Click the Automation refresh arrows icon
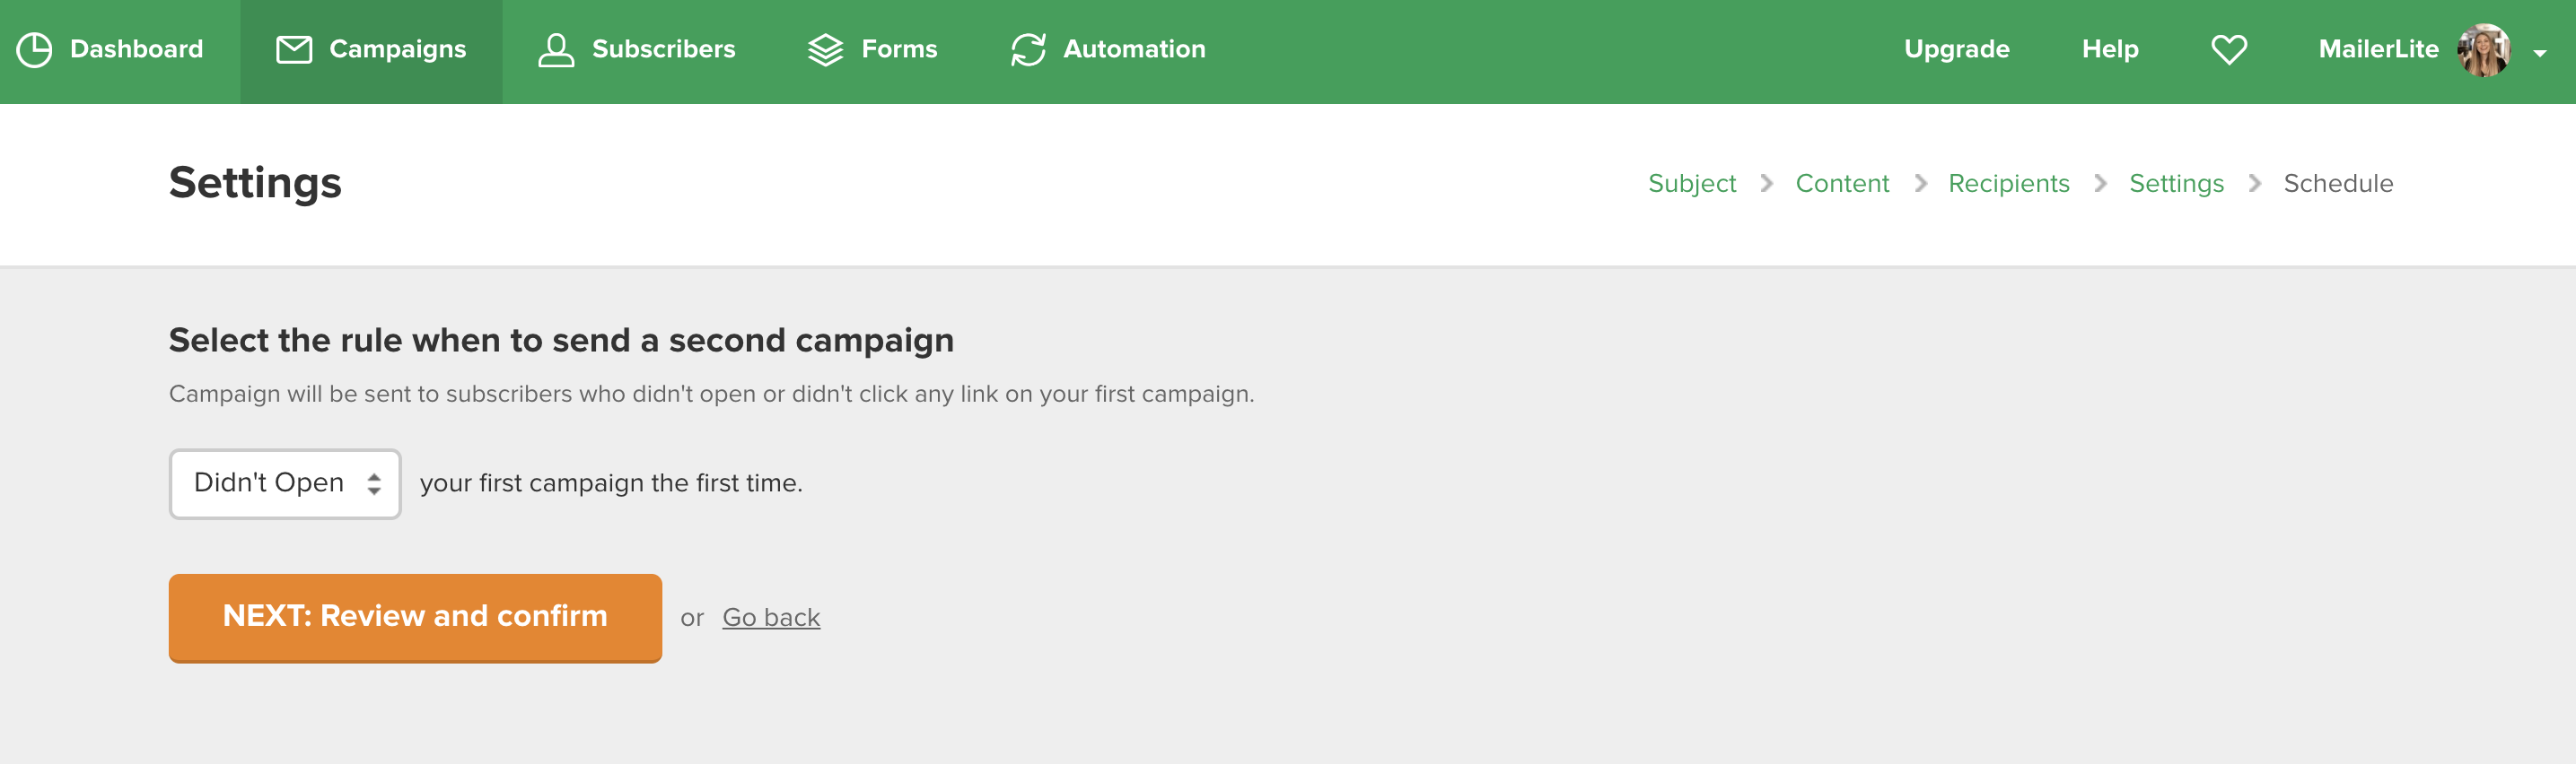The width and height of the screenshot is (2576, 764). [x=1028, y=50]
